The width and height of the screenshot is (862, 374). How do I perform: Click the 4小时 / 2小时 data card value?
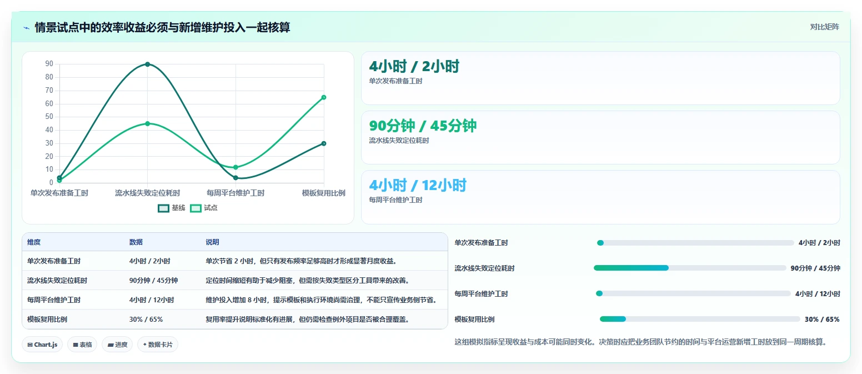(414, 67)
